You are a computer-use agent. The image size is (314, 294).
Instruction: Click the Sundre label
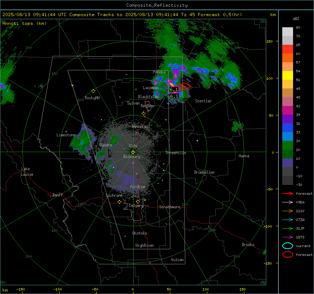[106, 145]
